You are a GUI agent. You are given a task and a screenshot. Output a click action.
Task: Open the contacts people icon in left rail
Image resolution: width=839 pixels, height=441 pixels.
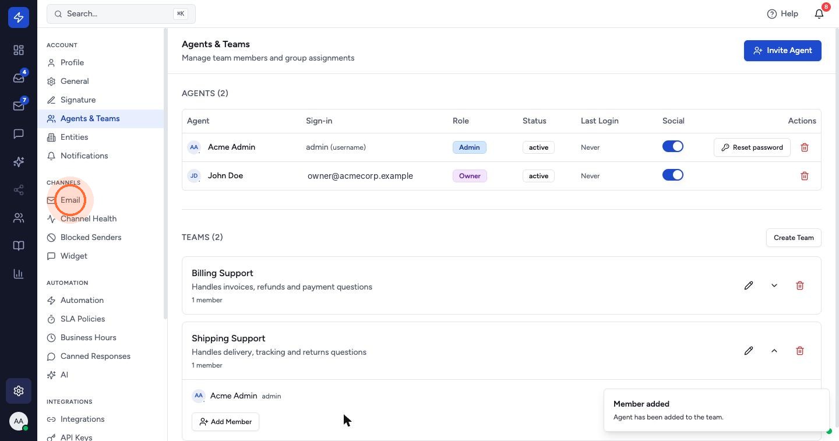coord(19,218)
